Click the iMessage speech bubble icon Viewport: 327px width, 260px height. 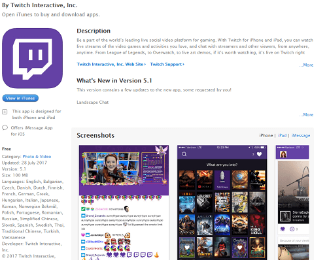click(5, 128)
